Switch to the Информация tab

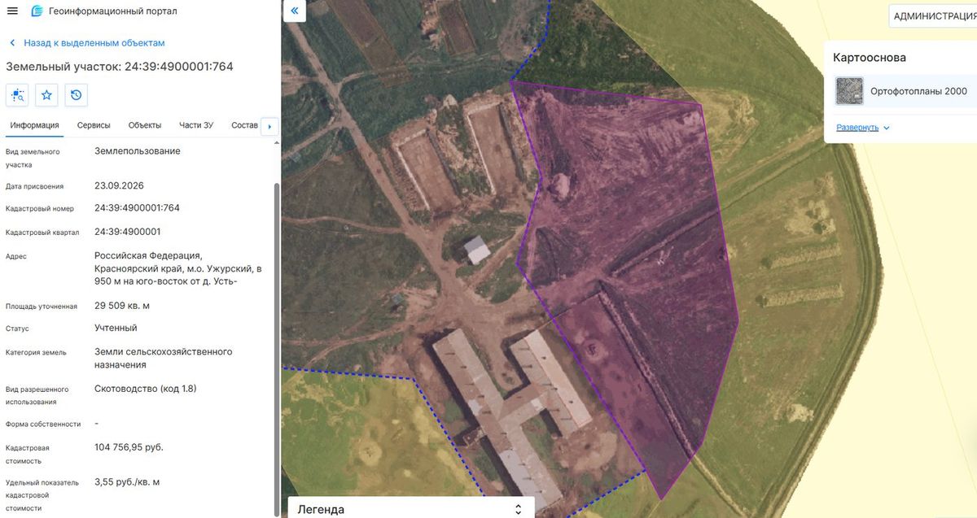tap(35, 125)
